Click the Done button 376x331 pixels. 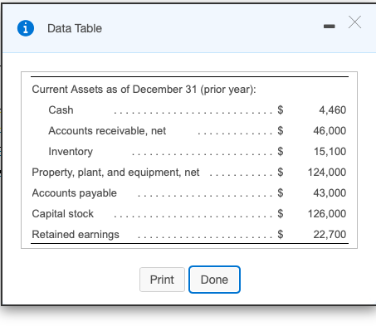click(x=214, y=280)
